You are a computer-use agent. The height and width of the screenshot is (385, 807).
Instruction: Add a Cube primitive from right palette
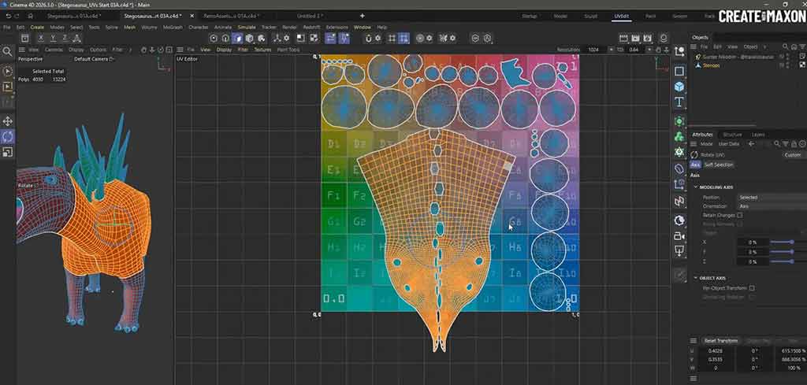pos(679,87)
